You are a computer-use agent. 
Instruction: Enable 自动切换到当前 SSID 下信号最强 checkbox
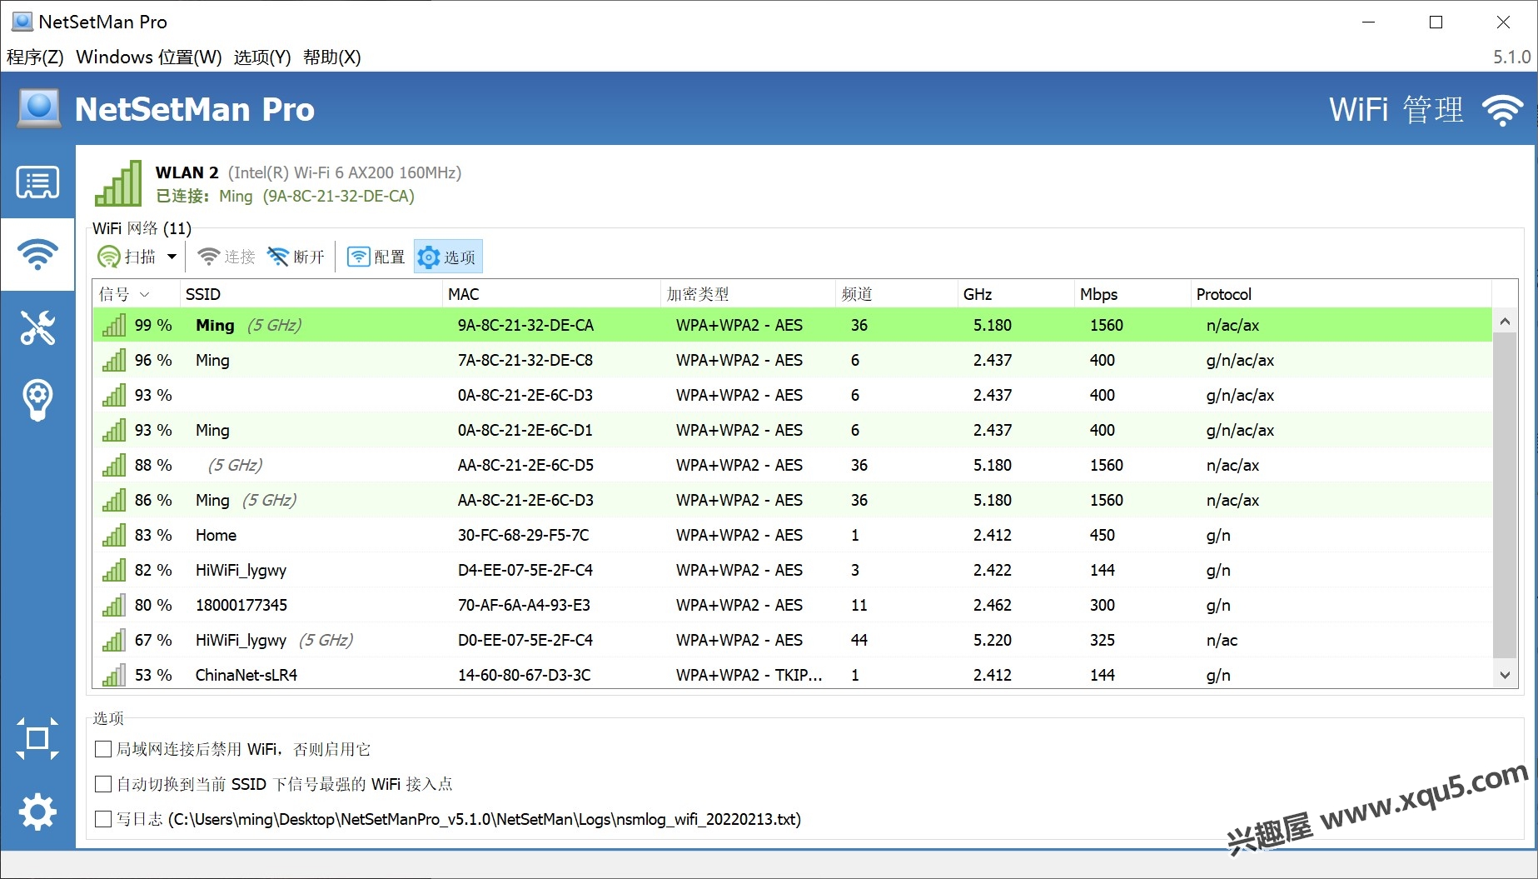(103, 784)
